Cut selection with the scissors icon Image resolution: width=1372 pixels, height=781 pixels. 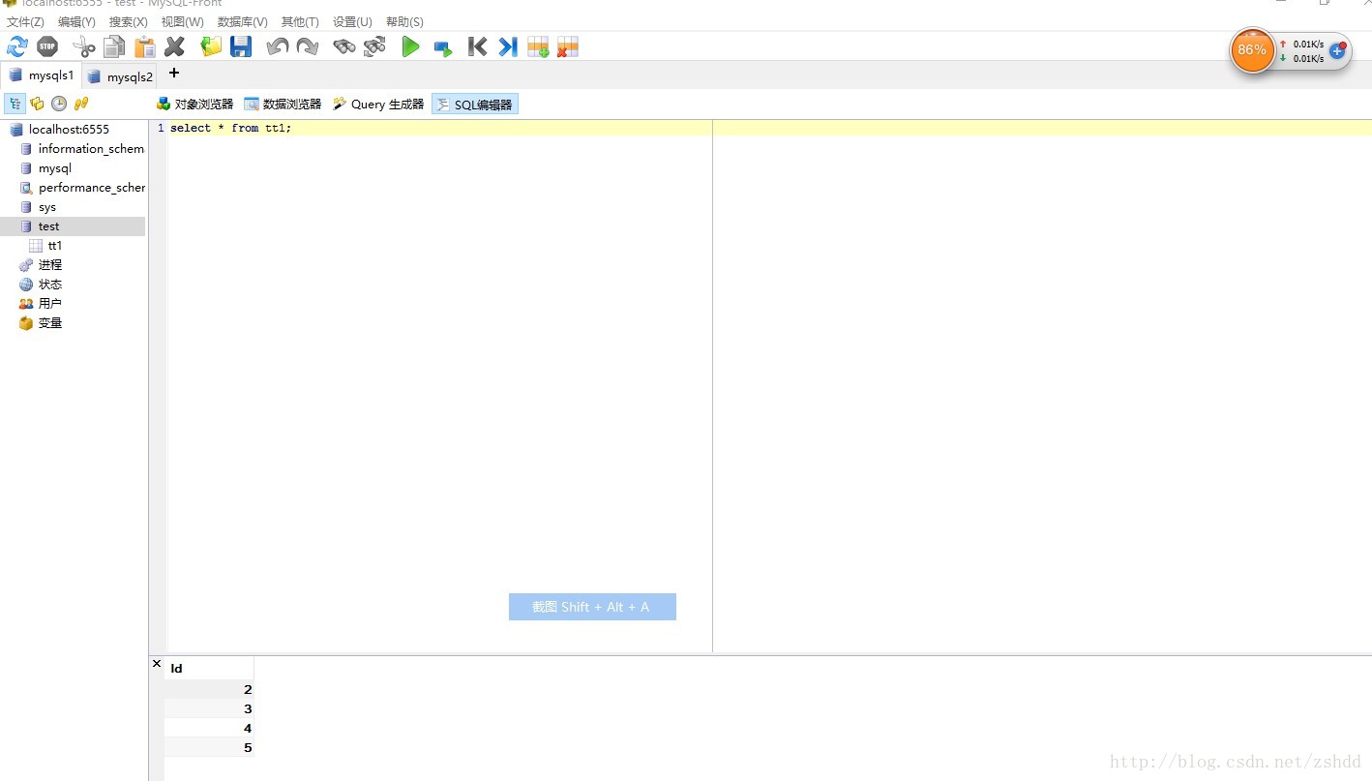84,46
